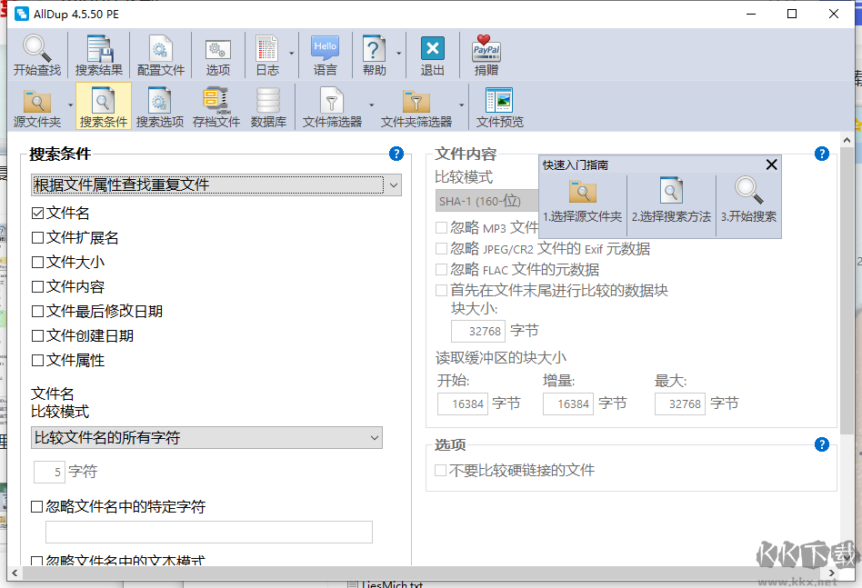Open the 选项 settings icon

[218, 49]
